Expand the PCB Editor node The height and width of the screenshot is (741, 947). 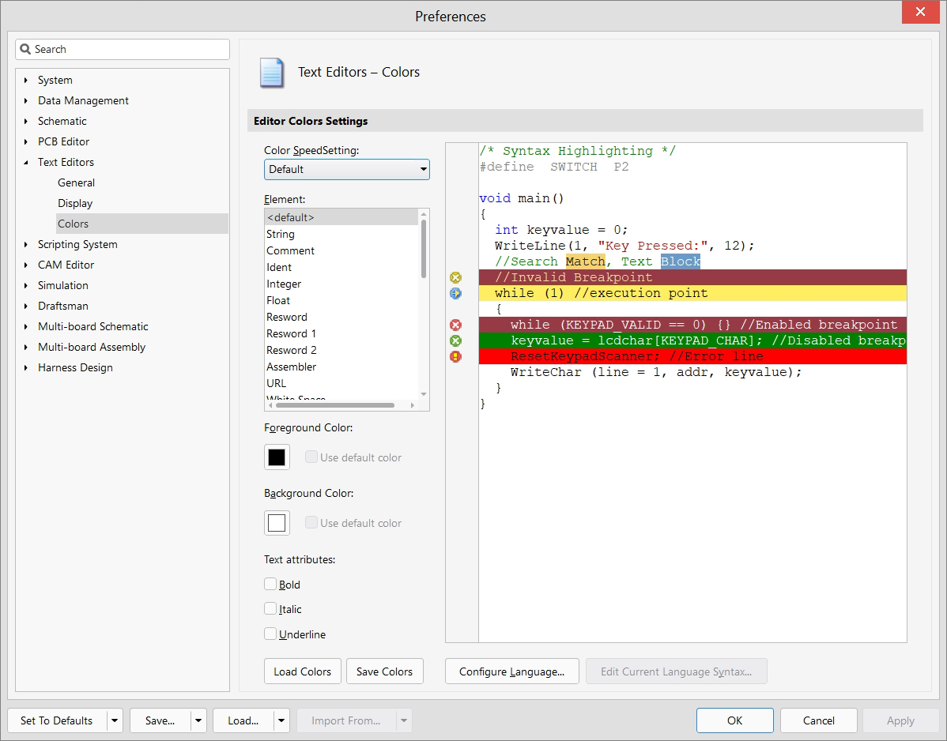pyautogui.click(x=25, y=142)
